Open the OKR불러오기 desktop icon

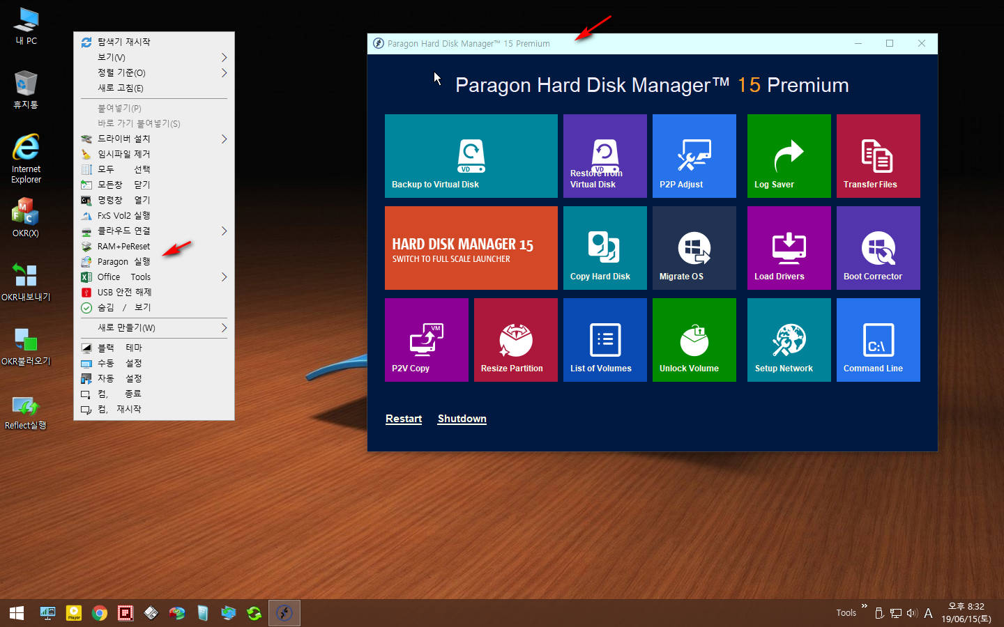pyautogui.click(x=26, y=346)
